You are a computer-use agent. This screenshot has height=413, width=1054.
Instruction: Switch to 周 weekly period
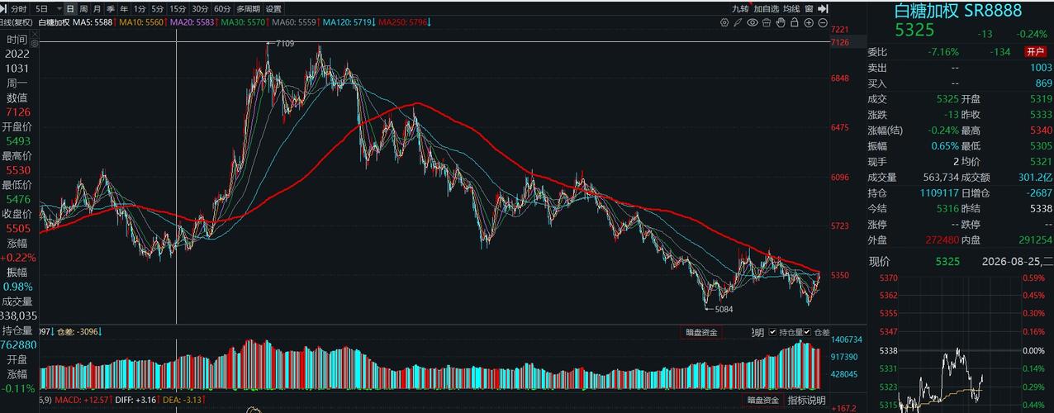click(x=83, y=9)
